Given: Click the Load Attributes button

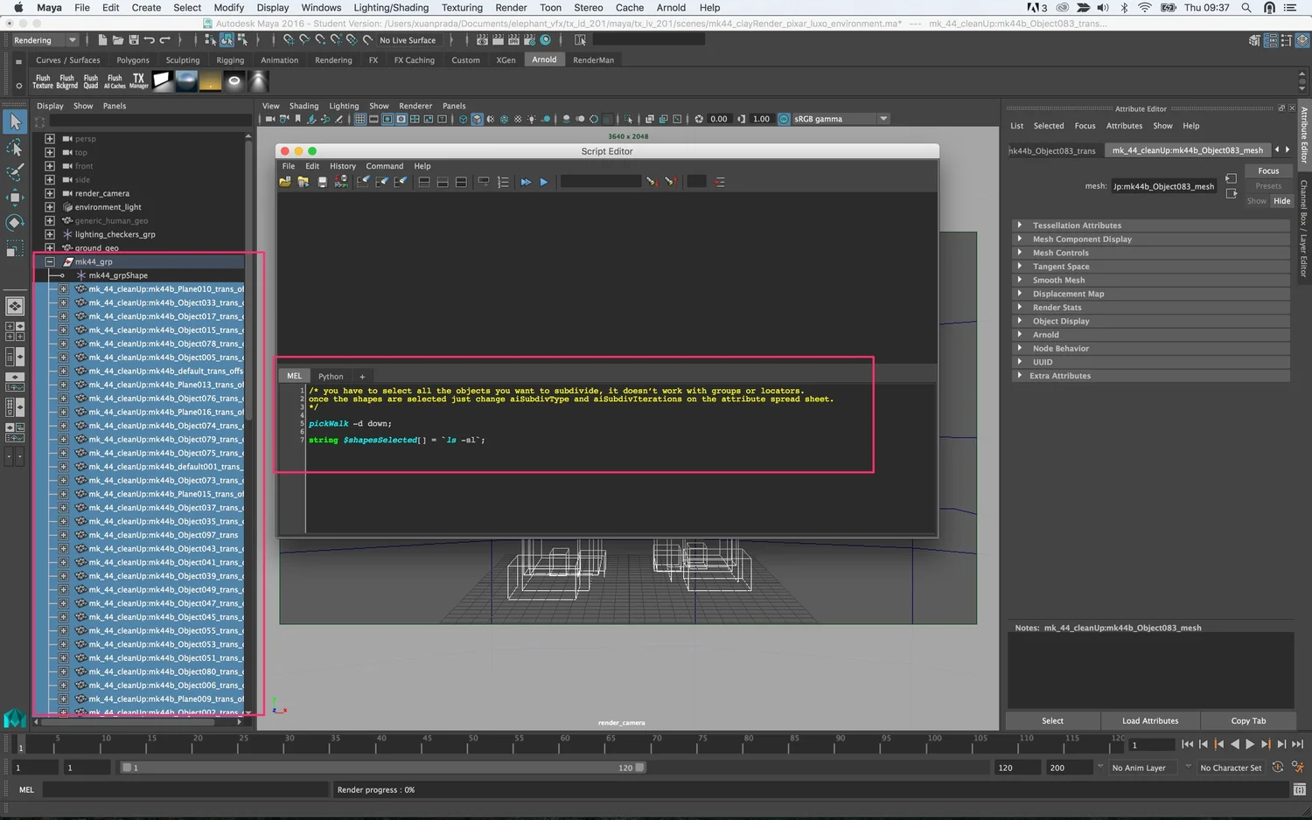Looking at the screenshot, I should 1150,721.
